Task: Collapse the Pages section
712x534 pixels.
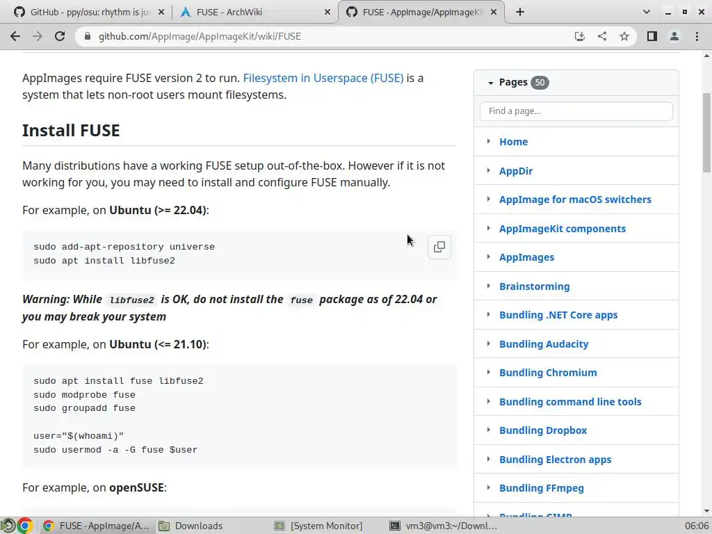Action: (490, 83)
